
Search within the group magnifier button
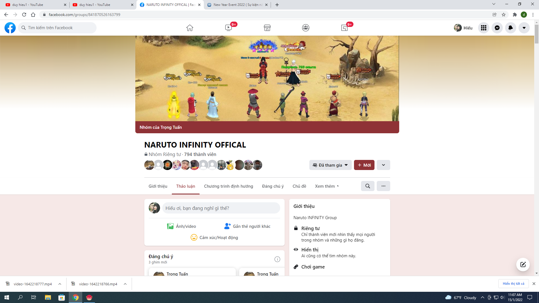click(x=368, y=186)
